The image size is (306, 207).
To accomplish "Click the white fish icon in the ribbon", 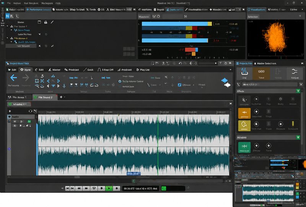I will click(x=227, y=85).
